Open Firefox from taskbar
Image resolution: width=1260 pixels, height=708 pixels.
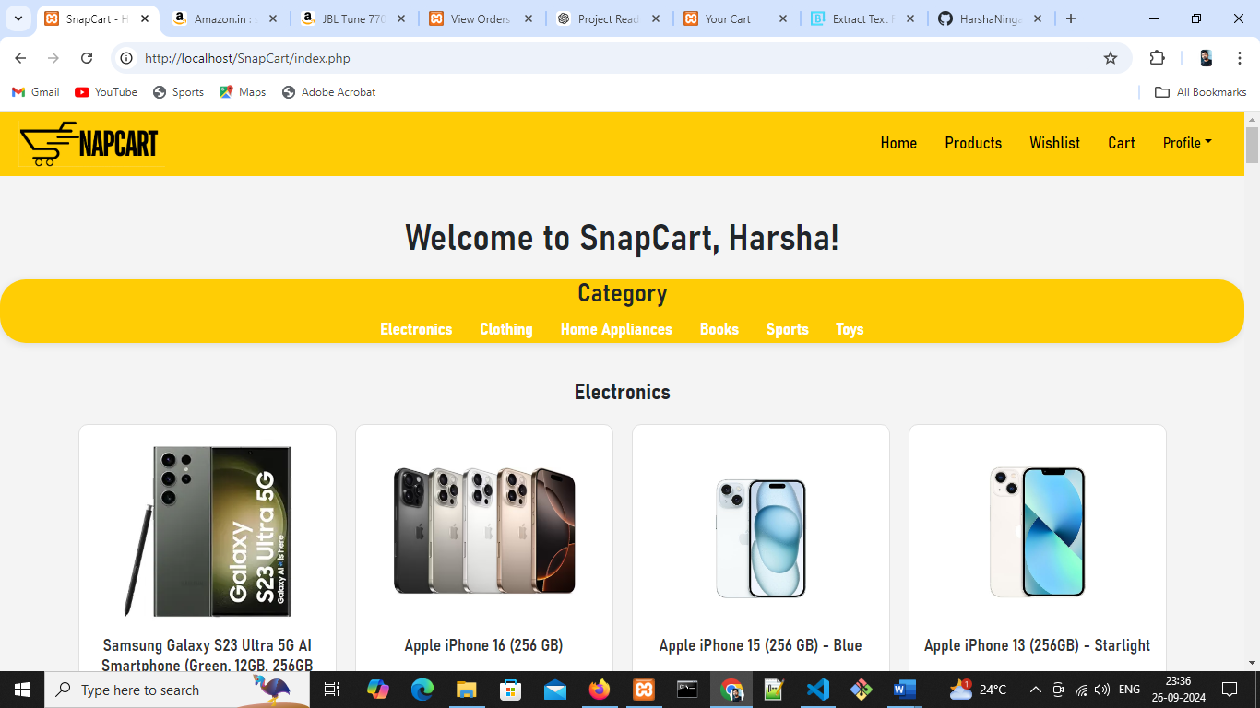600,690
